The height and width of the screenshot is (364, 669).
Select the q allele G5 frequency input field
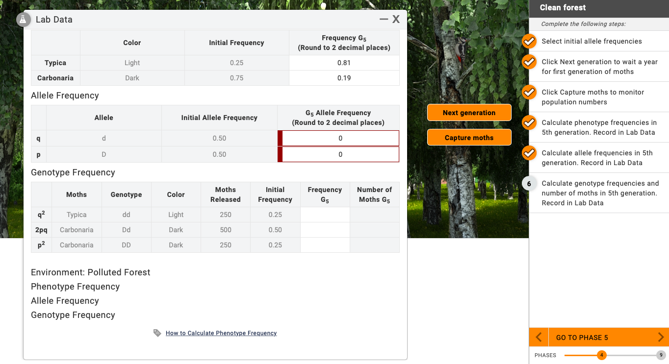click(339, 138)
